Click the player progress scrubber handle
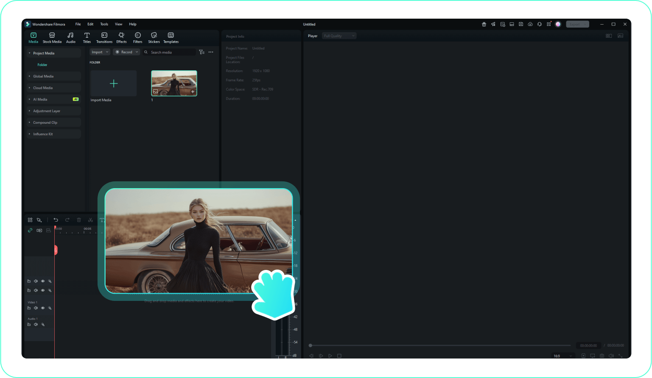 pos(311,345)
